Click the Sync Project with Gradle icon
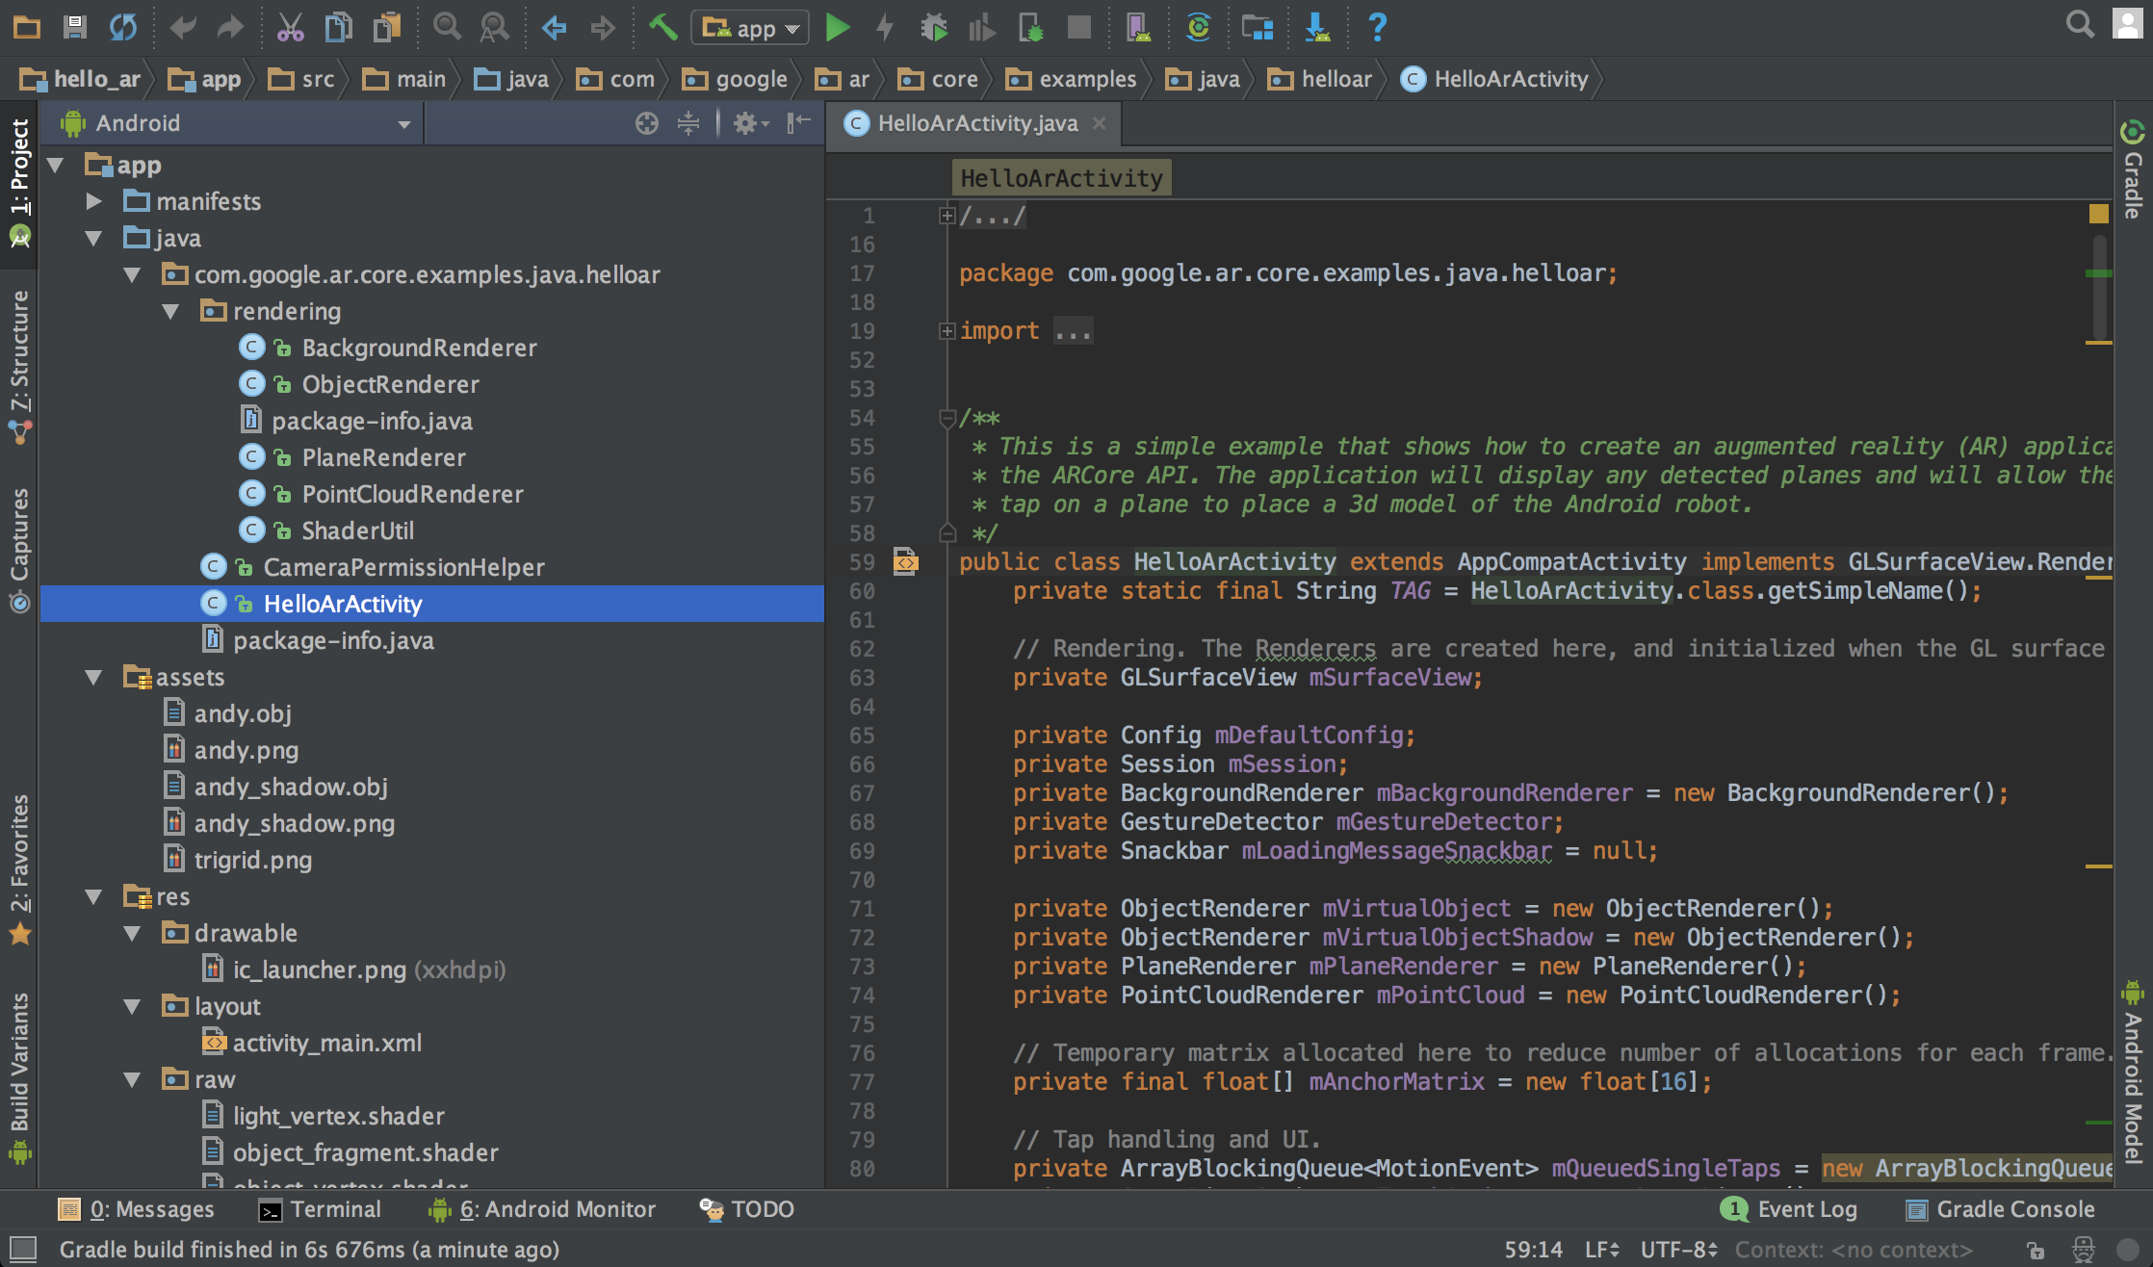Viewport: 2153px width, 1267px height. click(x=1198, y=28)
